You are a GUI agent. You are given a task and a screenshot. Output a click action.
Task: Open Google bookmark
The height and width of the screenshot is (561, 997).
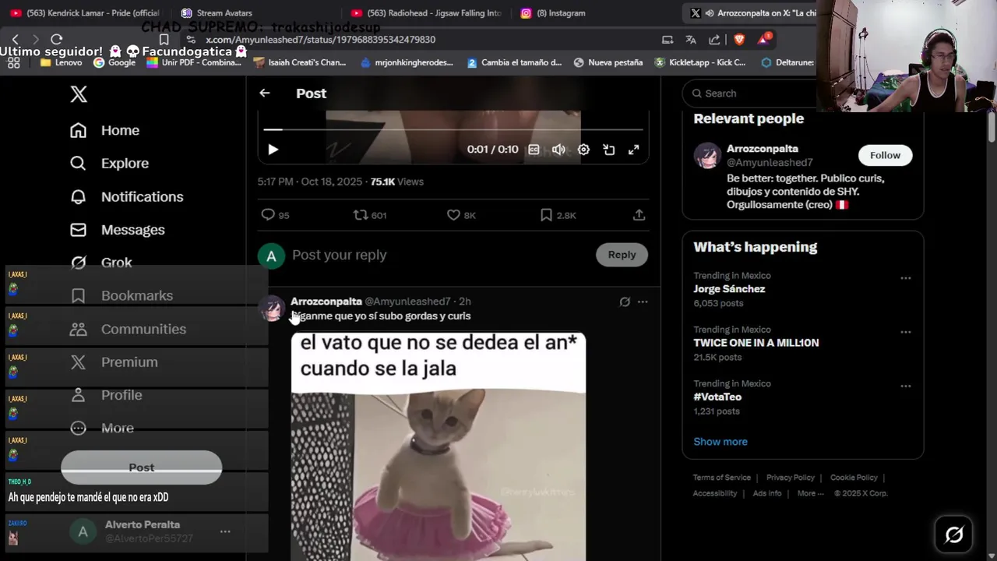pyautogui.click(x=114, y=62)
